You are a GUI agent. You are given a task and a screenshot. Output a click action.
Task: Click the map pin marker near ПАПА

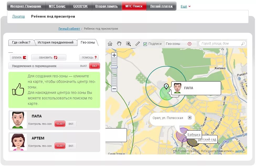(166, 86)
